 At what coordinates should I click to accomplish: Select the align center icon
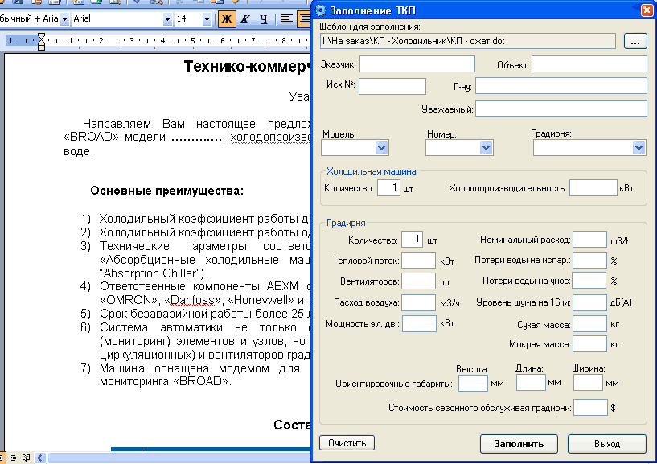coord(305,18)
